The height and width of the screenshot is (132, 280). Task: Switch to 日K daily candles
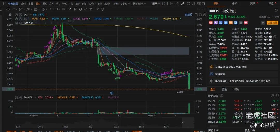click(x=38, y=4)
